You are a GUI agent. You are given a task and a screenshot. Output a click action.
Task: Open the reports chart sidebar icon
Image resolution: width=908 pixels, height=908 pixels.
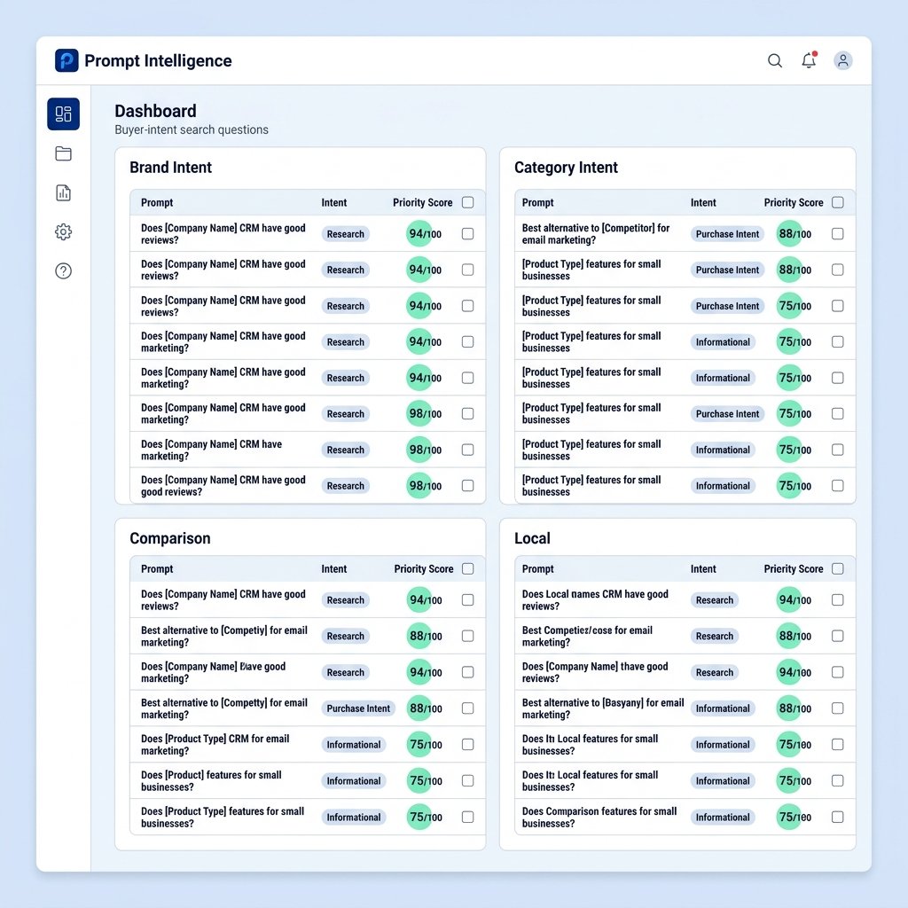(64, 192)
